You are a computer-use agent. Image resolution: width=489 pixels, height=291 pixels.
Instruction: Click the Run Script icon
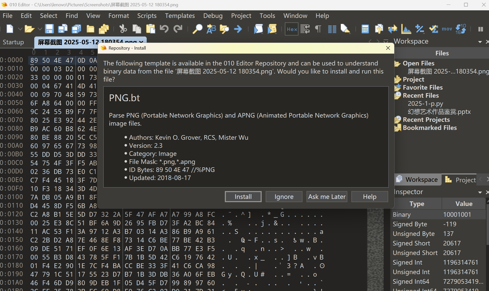pos(258,29)
